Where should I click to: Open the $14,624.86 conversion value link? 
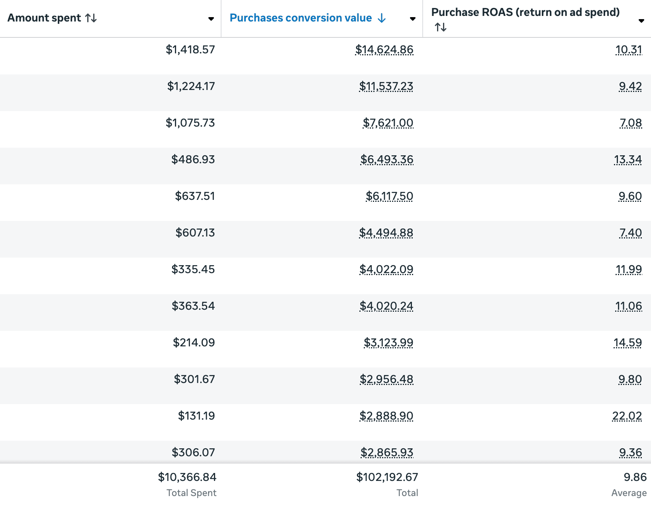(x=384, y=50)
